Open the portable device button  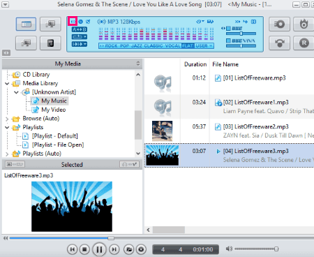coord(50,43)
